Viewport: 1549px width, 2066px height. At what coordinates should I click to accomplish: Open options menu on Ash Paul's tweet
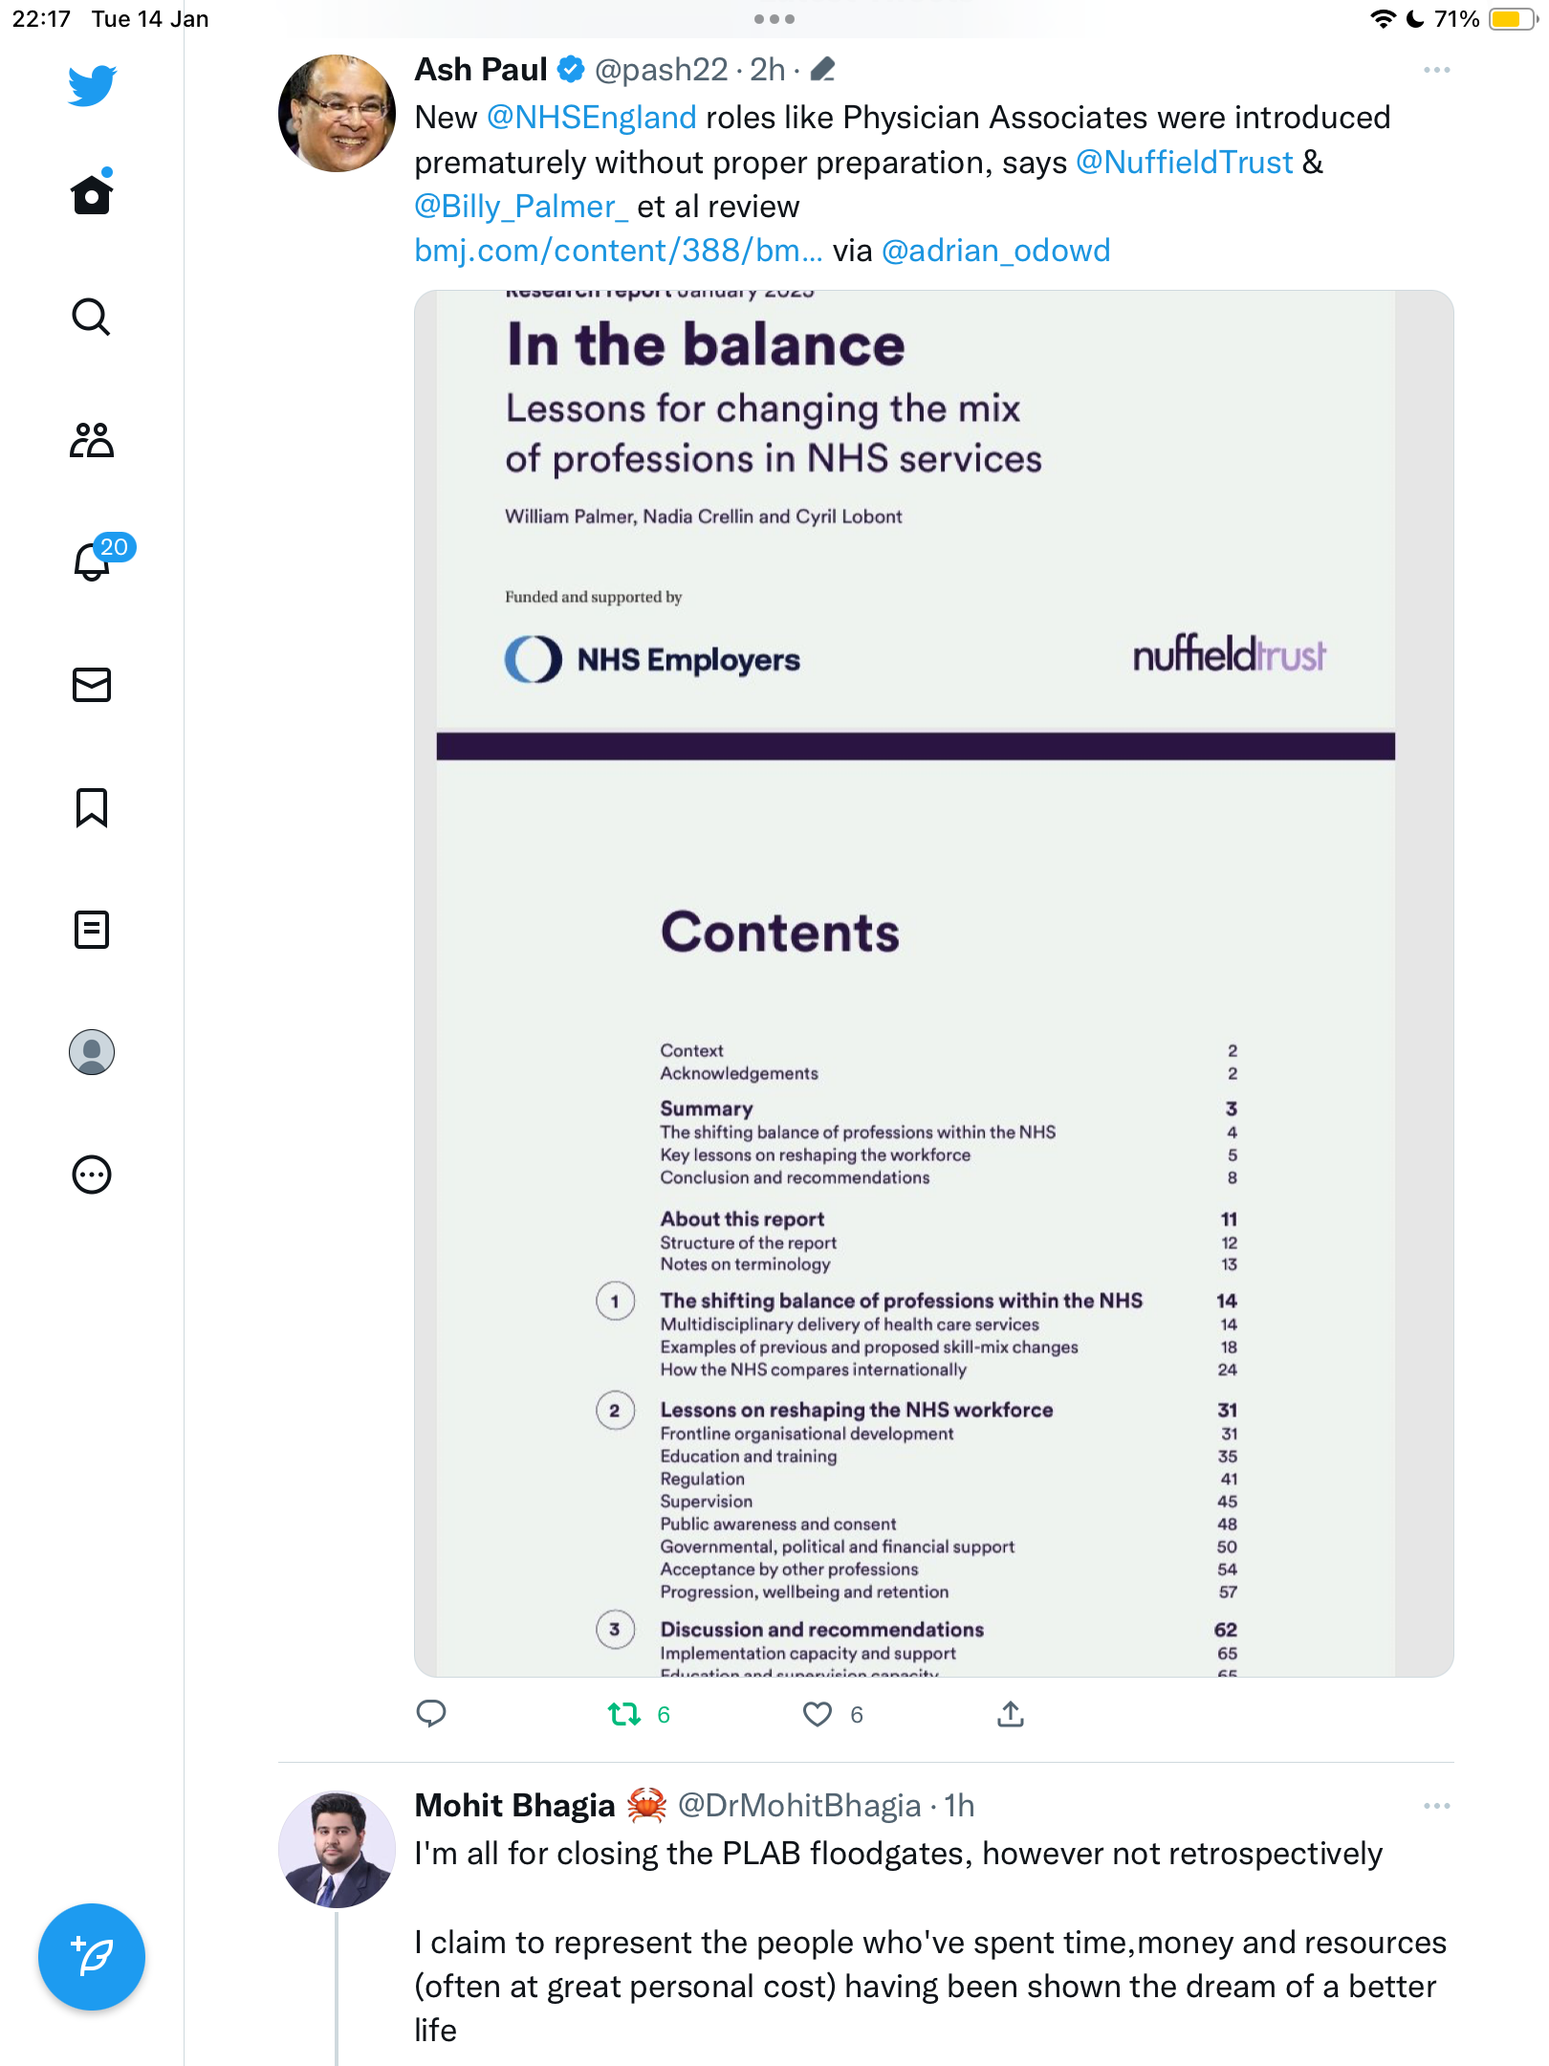1436,70
